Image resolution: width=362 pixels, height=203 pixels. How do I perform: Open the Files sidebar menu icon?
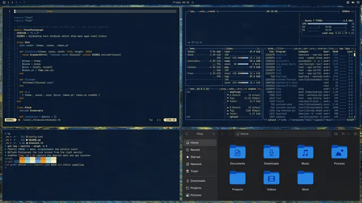(x=213, y=134)
